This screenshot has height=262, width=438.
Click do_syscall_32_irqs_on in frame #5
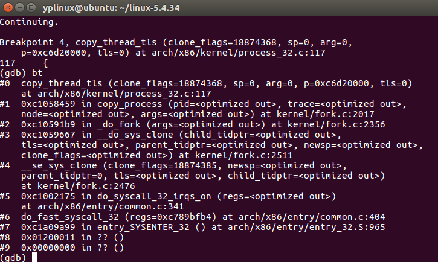tap(154, 196)
